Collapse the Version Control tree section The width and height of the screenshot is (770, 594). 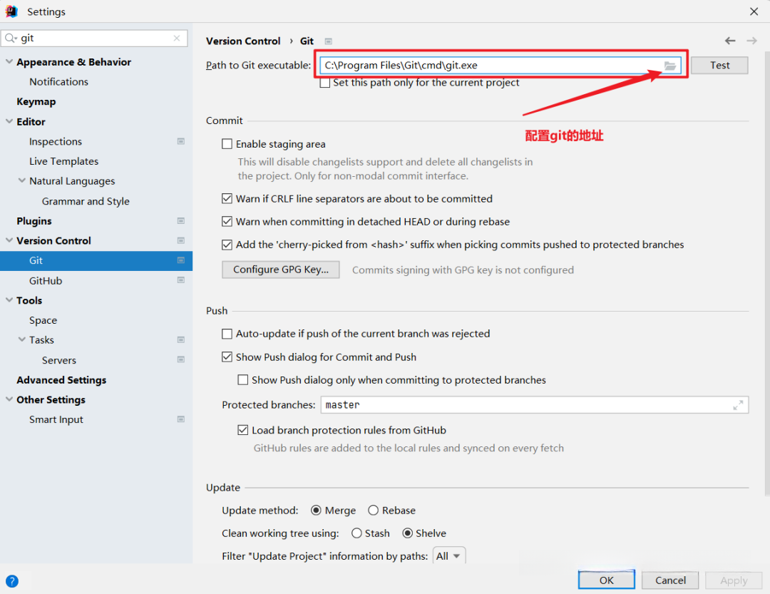point(9,241)
